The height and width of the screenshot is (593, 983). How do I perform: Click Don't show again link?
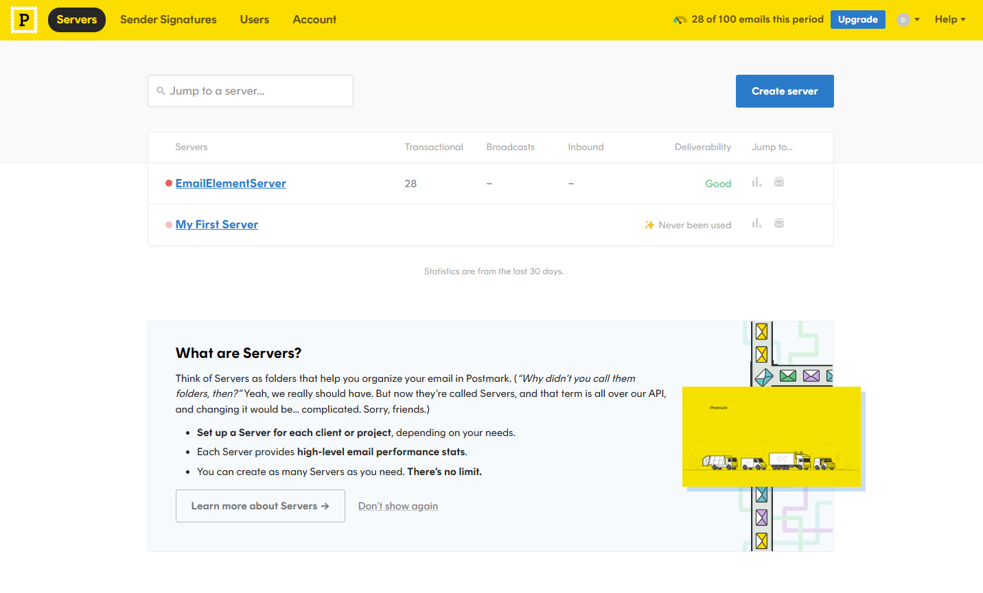[x=398, y=506]
